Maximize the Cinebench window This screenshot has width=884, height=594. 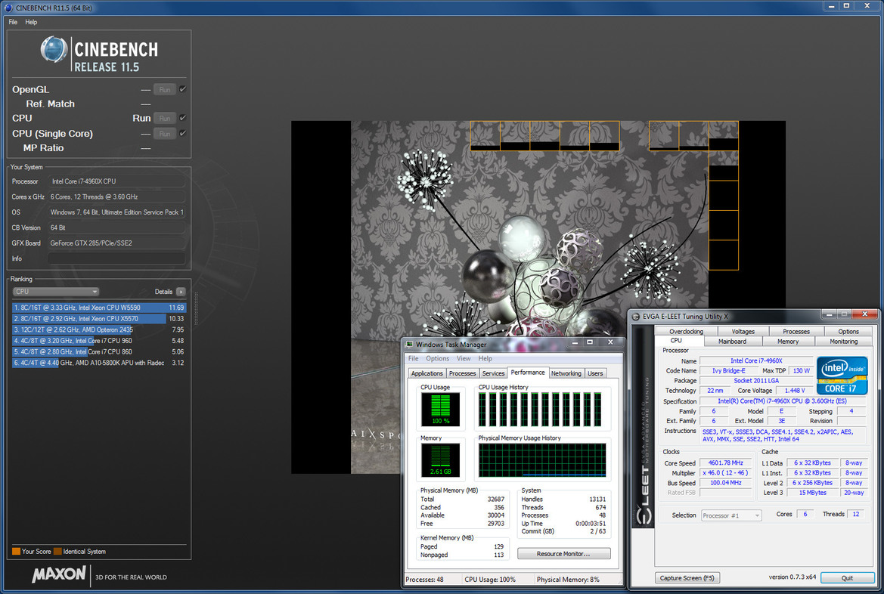pos(846,5)
